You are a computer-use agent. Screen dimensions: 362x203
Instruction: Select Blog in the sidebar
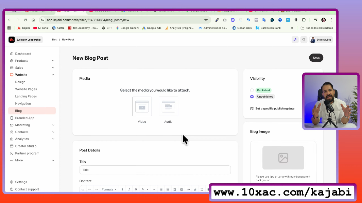click(32, 111)
